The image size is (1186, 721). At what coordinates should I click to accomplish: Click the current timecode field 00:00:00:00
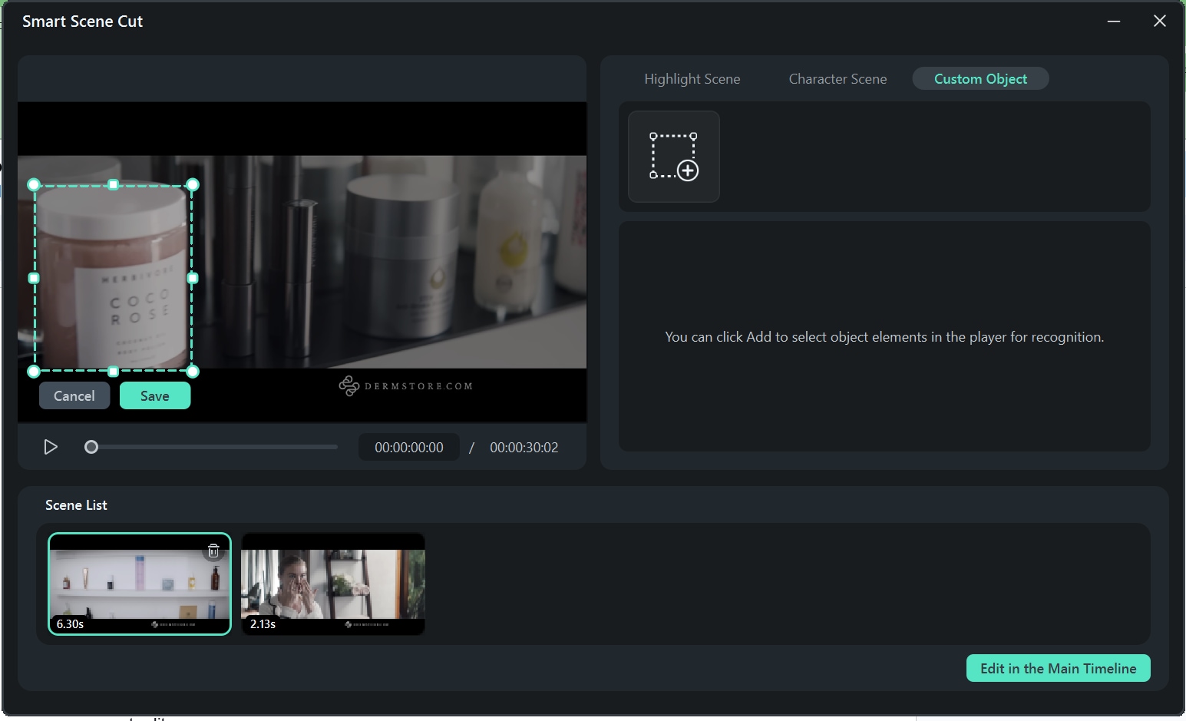click(409, 448)
